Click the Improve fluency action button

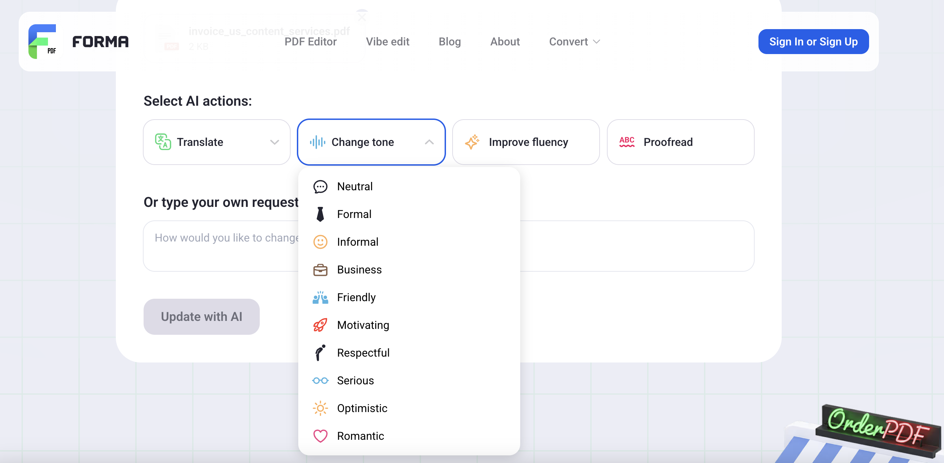[x=526, y=142]
